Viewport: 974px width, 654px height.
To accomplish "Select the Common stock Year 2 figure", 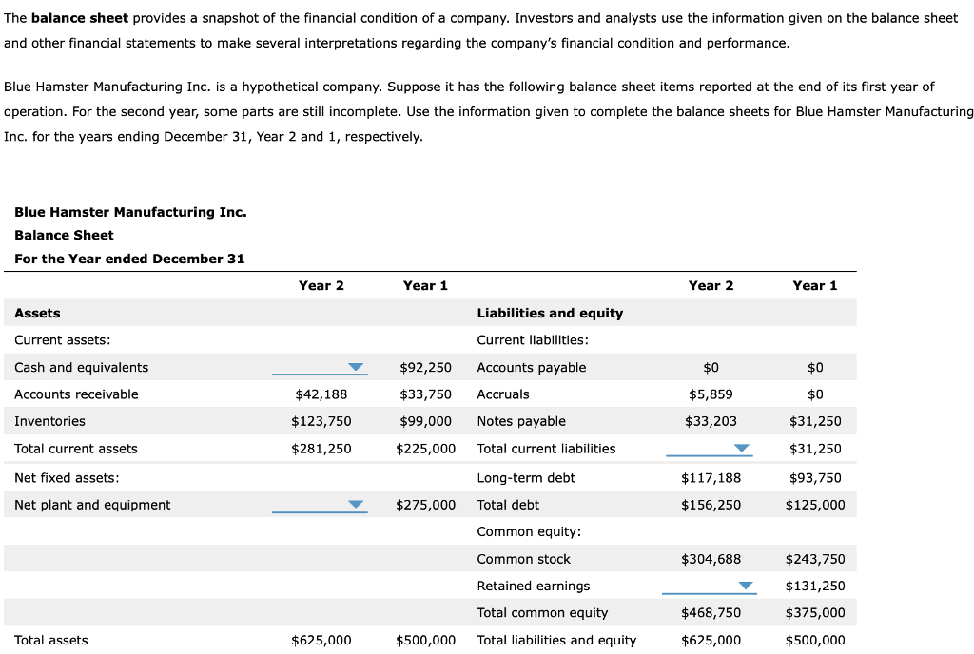I will coord(712,558).
